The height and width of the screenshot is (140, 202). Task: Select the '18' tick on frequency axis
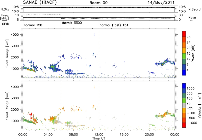[x=17, y=15]
